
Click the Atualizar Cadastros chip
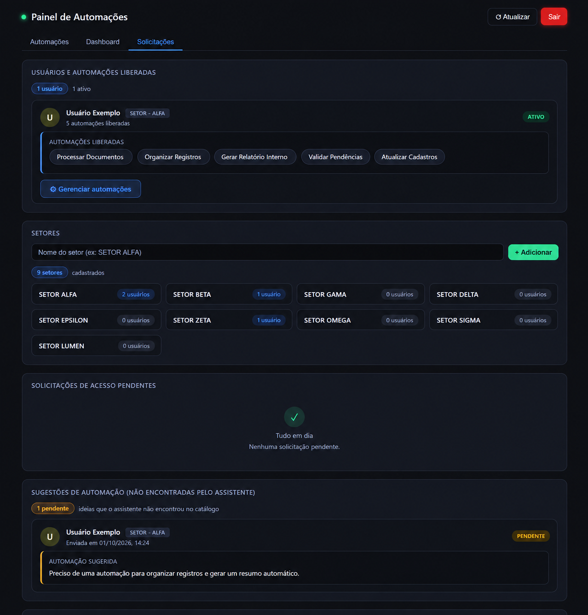409,157
